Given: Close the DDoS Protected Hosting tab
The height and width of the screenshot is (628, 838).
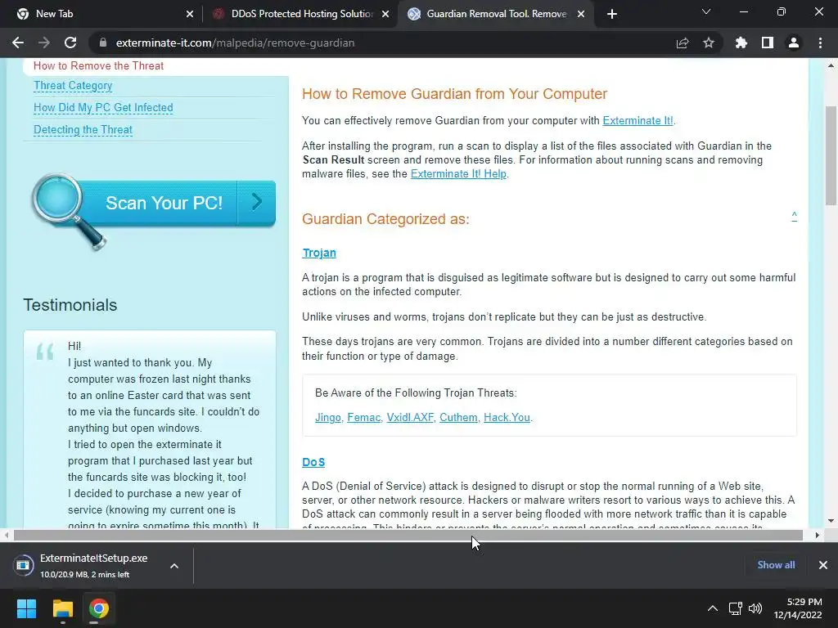Looking at the screenshot, I should coord(385,14).
